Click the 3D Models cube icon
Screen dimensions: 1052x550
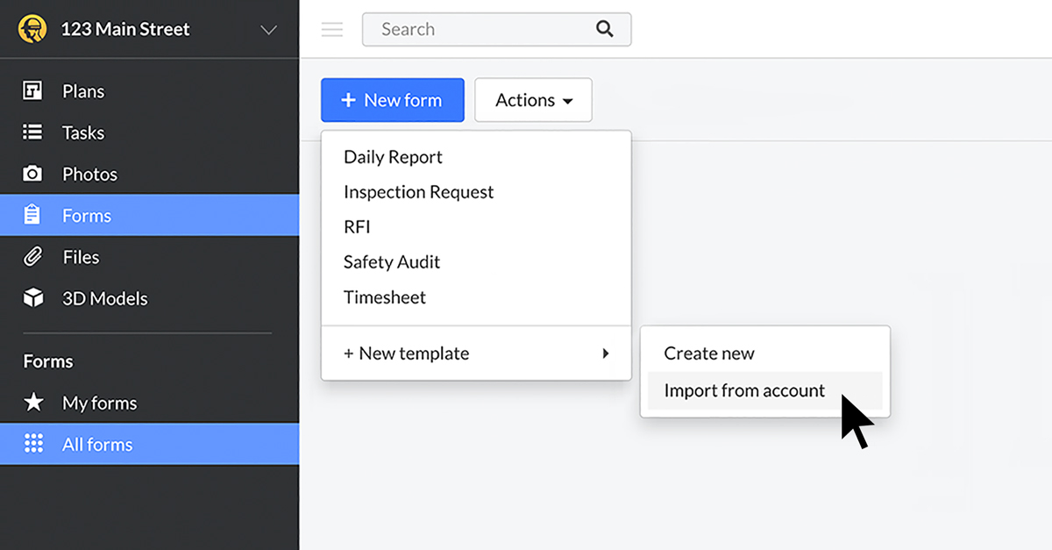pyautogui.click(x=33, y=297)
